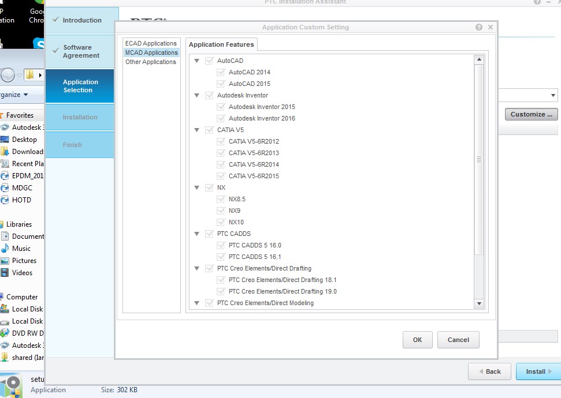Viewport: 561px width, 398px height.
Task: Open MDGC shortcut icon in Explorer Favorites
Action: [5, 188]
